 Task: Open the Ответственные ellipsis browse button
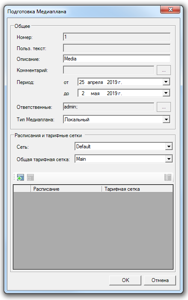point(164,107)
